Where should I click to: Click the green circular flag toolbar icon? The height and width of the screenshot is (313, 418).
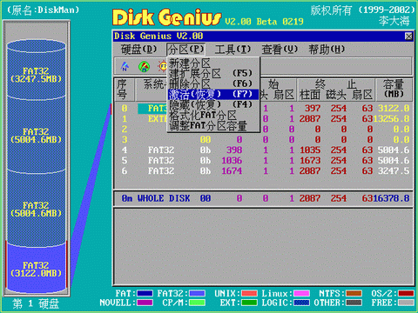tap(144, 67)
